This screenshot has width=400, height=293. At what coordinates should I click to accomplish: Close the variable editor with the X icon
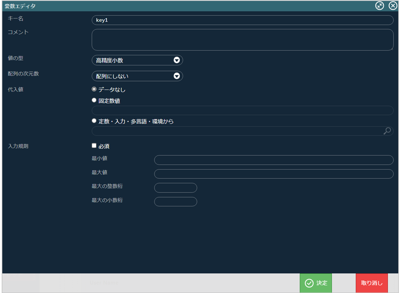click(392, 6)
